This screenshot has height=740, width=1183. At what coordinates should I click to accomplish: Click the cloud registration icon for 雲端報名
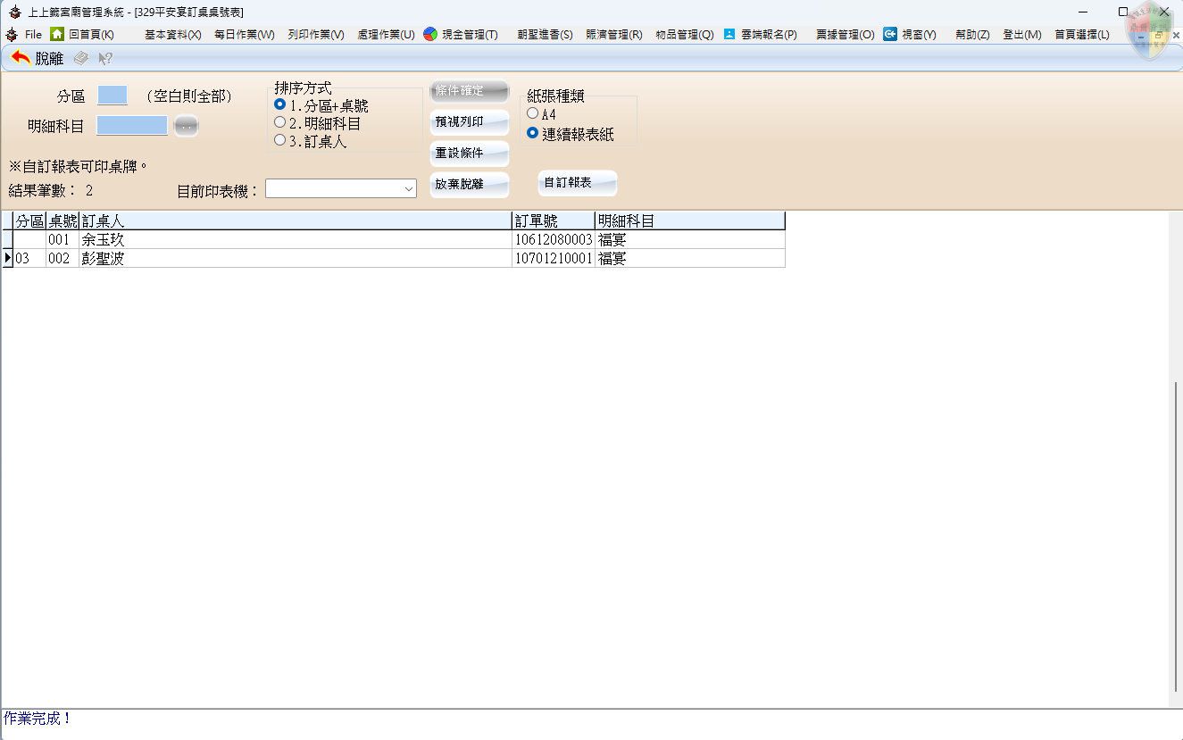coord(729,34)
